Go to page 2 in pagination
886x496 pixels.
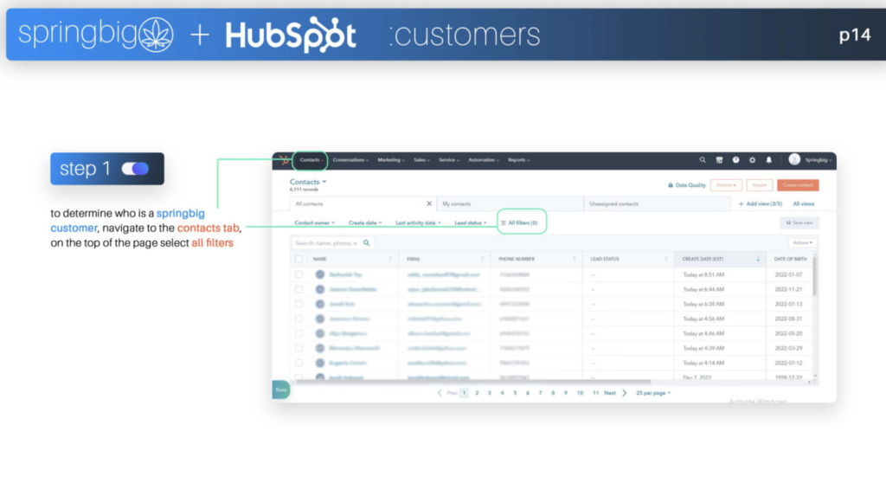pyautogui.click(x=477, y=393)
